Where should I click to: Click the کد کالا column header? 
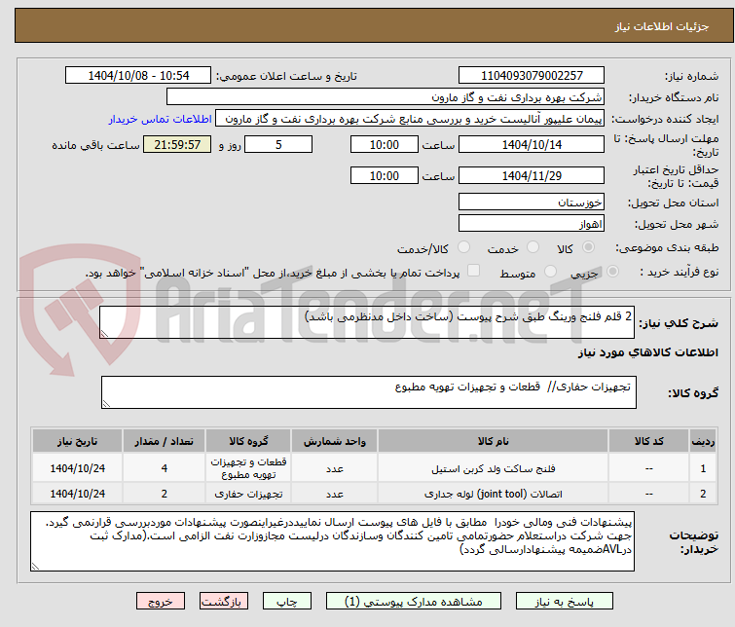pyautogui.click(x=648, y=441)
